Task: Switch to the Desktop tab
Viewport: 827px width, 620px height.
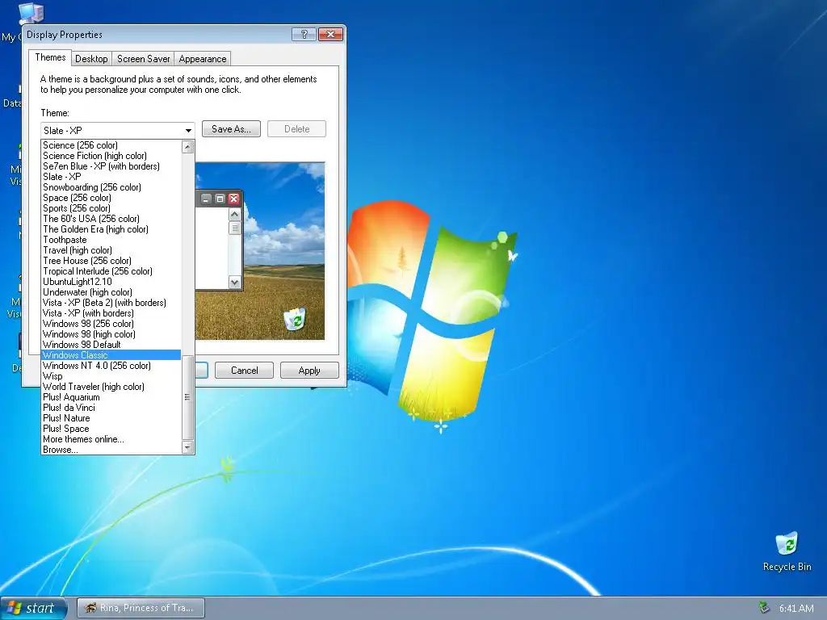Action: (x=91, y=58)
